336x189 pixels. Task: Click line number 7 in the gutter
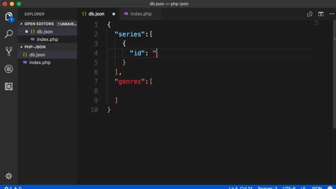tap(96, 81)
